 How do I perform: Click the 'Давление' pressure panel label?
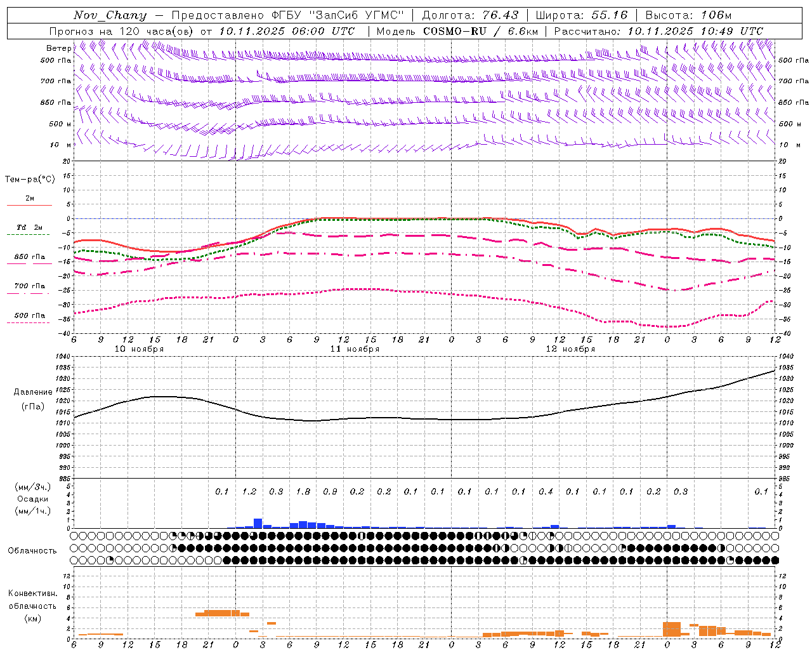(x=33, y=392)
